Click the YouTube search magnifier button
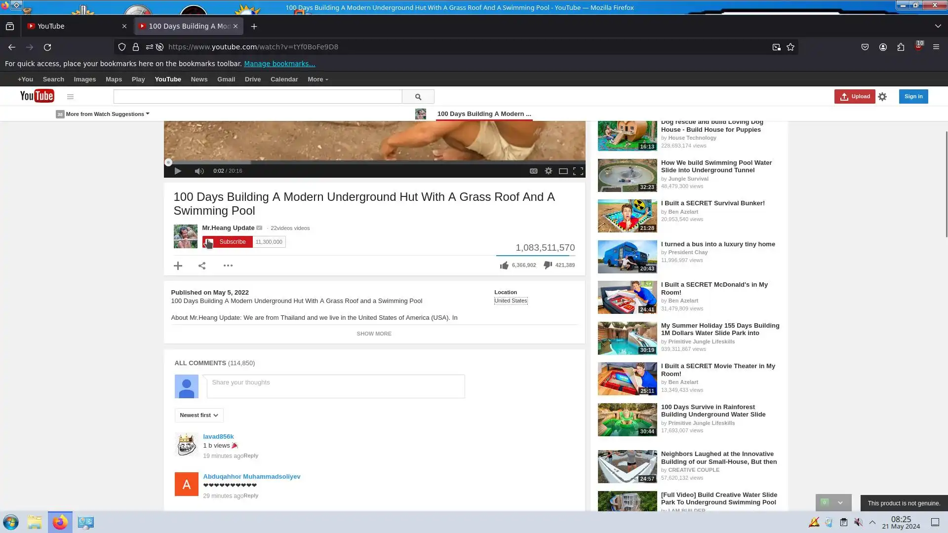The height and width of the screenshot is (533, 948). [x=418, y=97]
